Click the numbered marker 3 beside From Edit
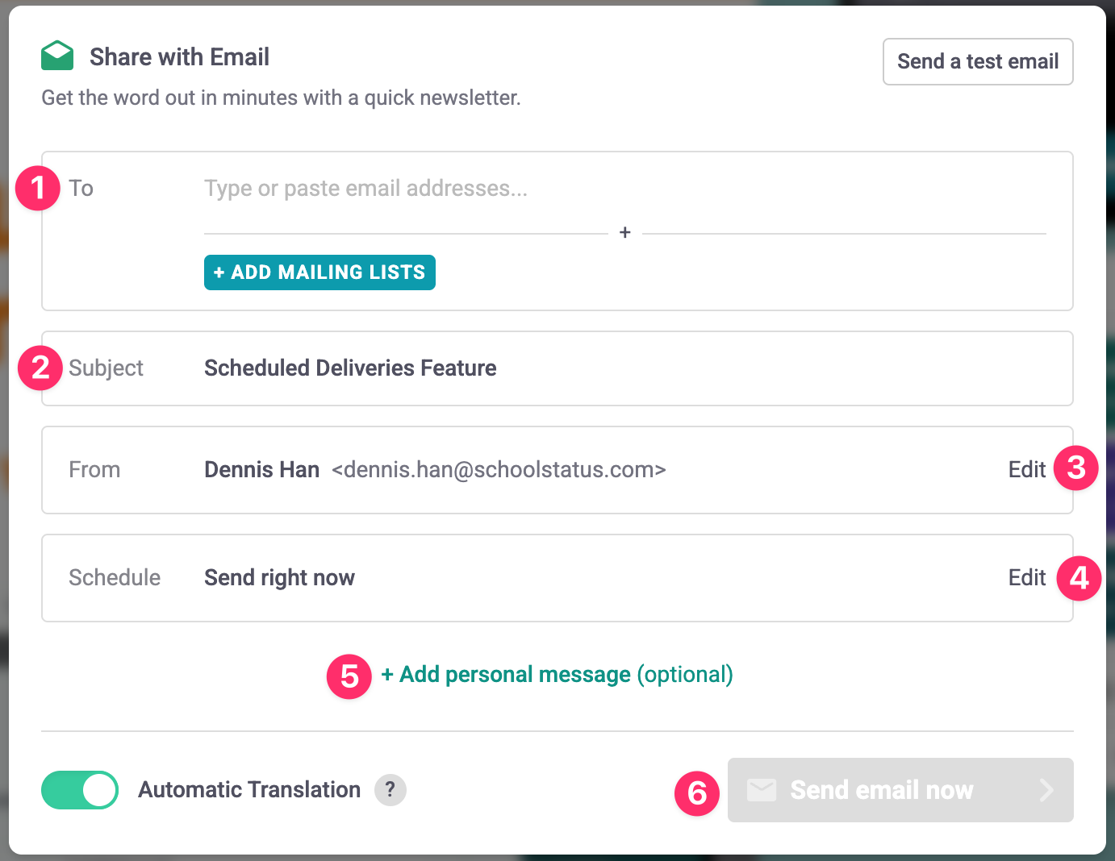Image resolution: width=1115 pixels, height=861 pixels. pyautogui.click(x=1075, y=468)
